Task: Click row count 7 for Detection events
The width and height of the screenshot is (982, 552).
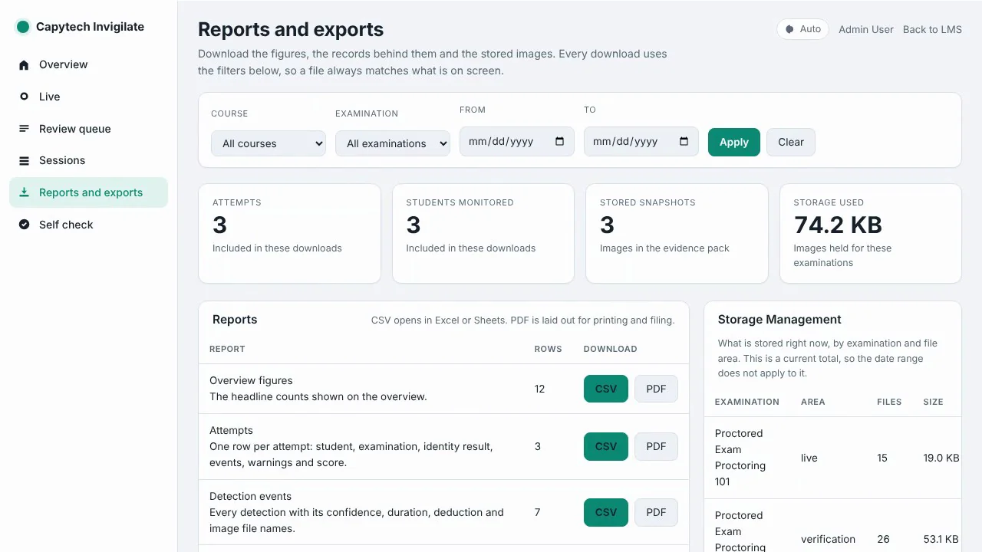Action: click(x=537, y=512)
